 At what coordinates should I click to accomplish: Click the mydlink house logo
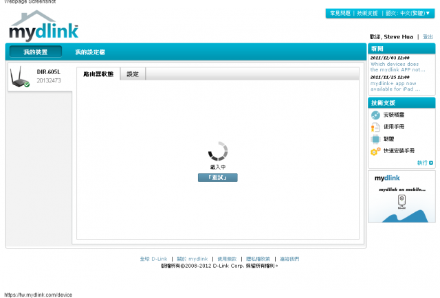click(43, 25)
